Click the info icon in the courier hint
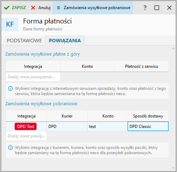The width and height of the screenshot is (177, 172). pos(10,148)
